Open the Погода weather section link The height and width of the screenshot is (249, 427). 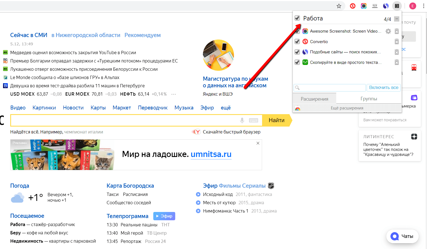[x=20, y=186]
